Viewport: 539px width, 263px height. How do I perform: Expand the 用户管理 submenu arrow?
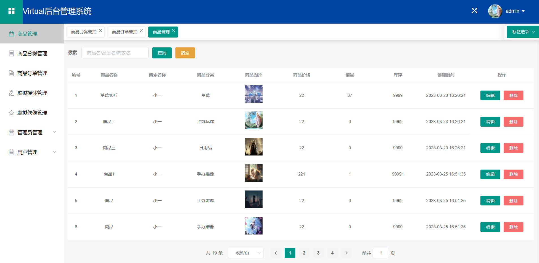55,152
